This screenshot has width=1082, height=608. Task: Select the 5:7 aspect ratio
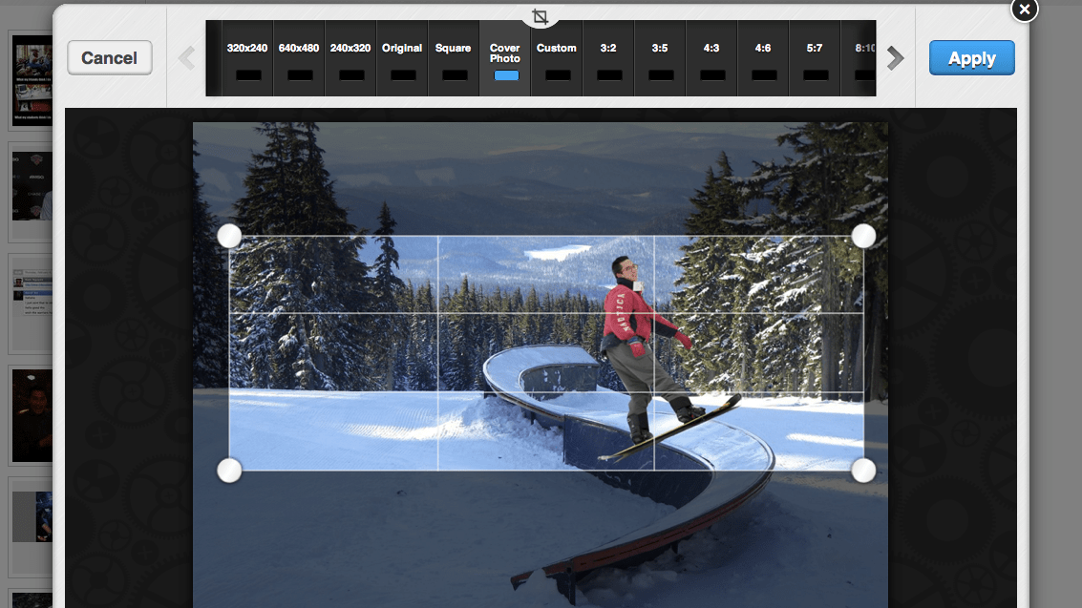[x=815, y=59]
